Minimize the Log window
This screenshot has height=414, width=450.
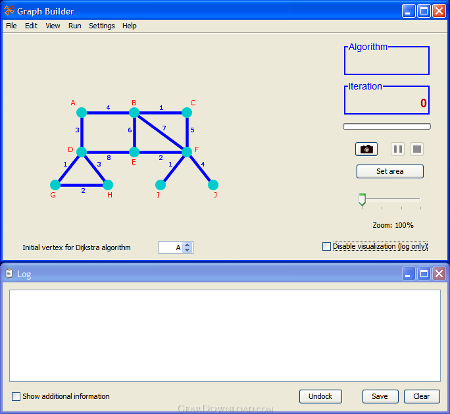click(x=408, y=274)
